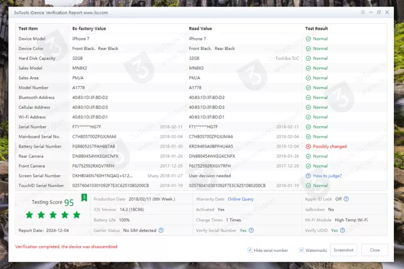Screen dimensions: 404x269
Task: Click the Close button at bottom
Action: tap(375, 250)
